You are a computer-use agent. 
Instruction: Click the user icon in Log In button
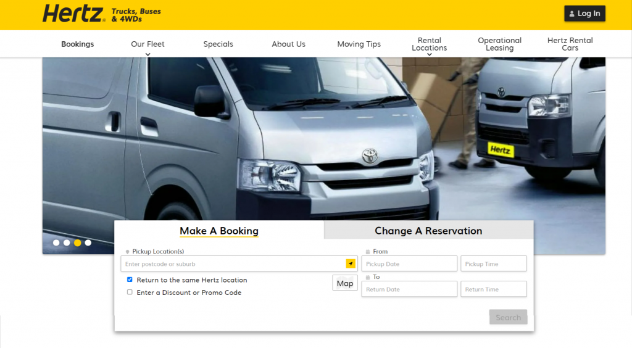[571, 14]
